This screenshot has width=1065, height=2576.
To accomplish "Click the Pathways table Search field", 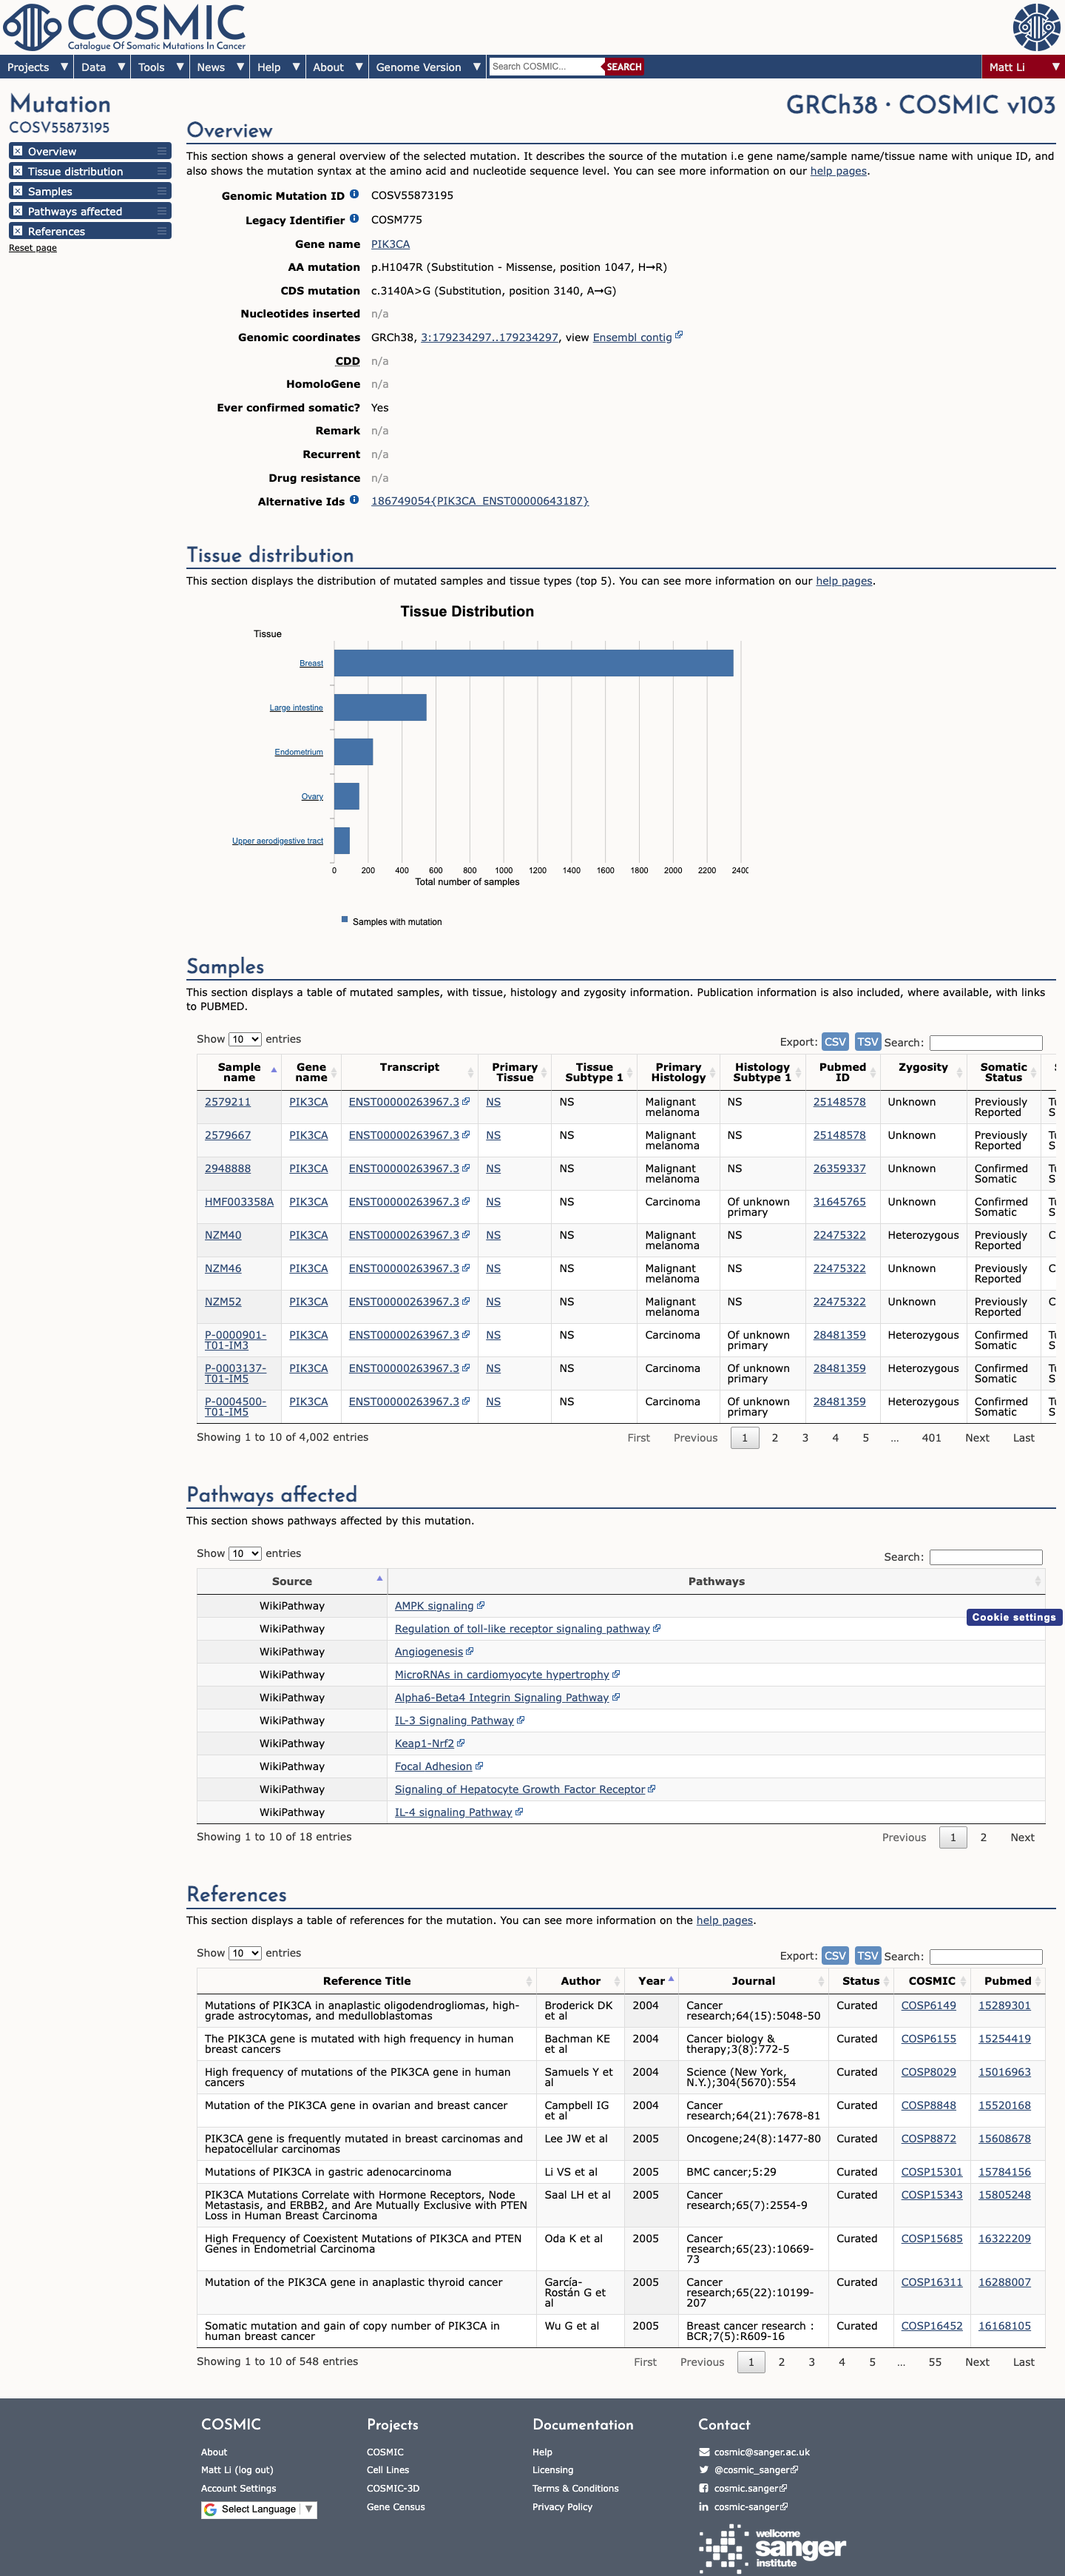I will pos(986,1557).
